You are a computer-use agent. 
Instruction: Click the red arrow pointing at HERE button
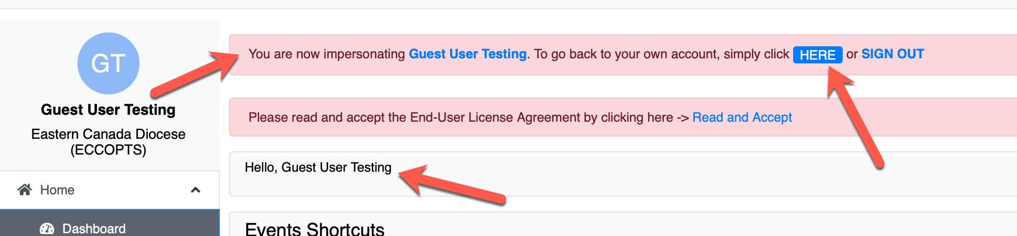click(855, 117)
